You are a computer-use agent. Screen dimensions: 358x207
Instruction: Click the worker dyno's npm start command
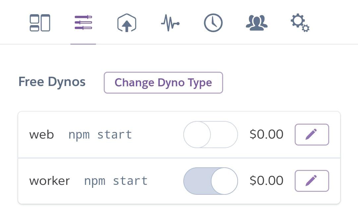pos(116,181)
